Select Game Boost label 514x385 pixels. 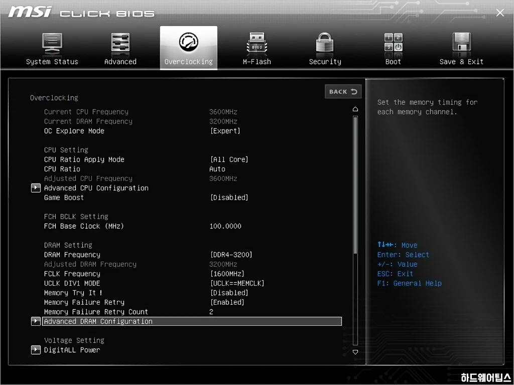[x=64, y=197]
